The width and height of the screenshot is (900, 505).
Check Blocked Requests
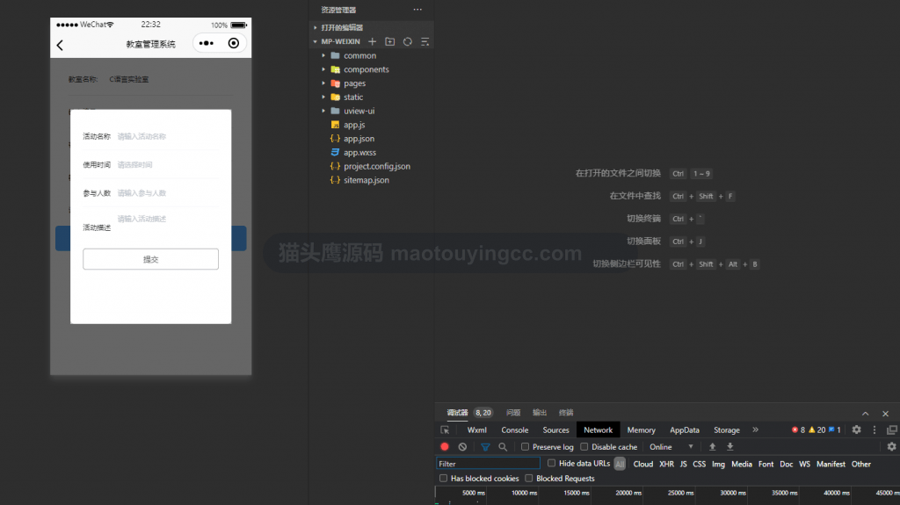(528, 478)
